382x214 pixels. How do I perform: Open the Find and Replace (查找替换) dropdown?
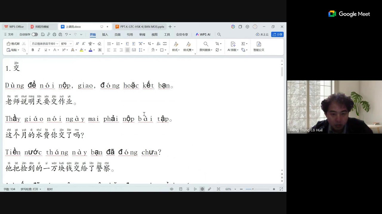click(206, 50)
